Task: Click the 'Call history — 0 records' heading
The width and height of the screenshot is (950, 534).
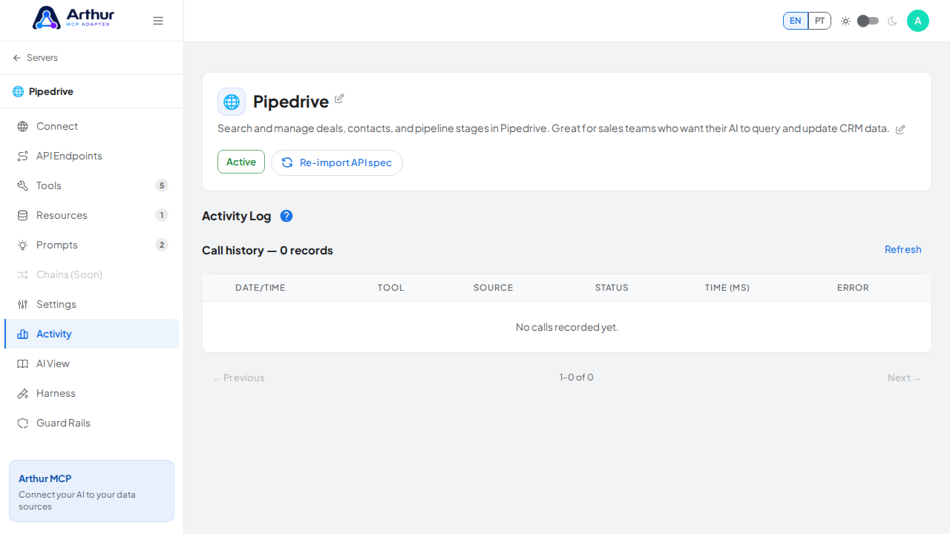Action: 267,251
